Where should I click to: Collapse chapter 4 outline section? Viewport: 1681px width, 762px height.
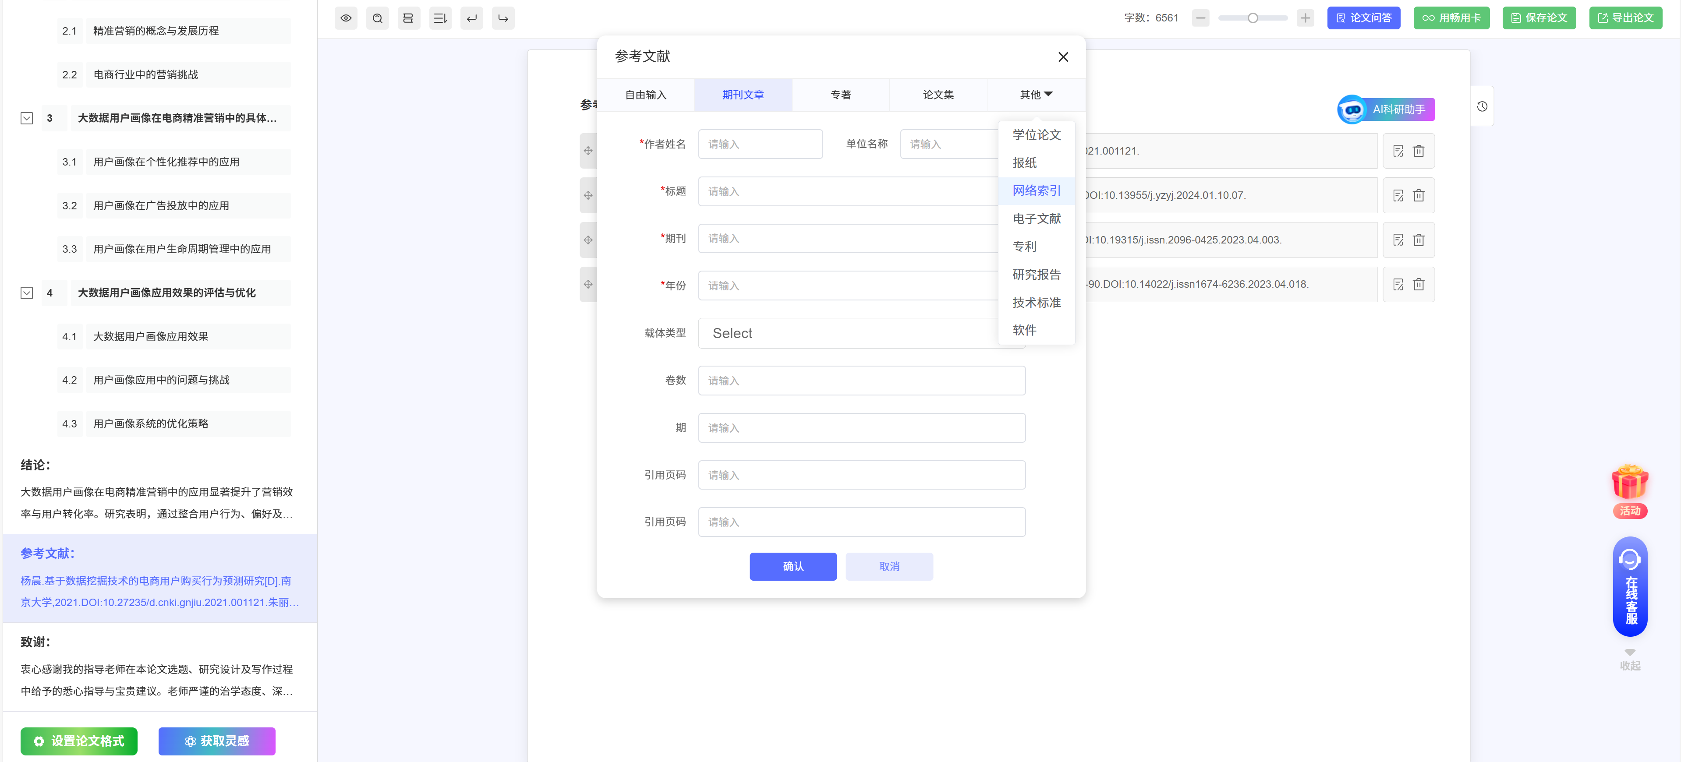click(x=27, y=293)
